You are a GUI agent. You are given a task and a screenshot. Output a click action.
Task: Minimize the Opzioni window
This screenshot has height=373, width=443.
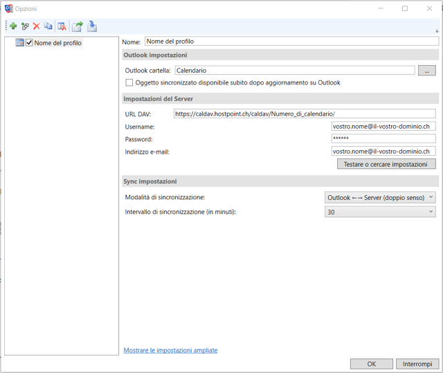[x=381, y=8]
